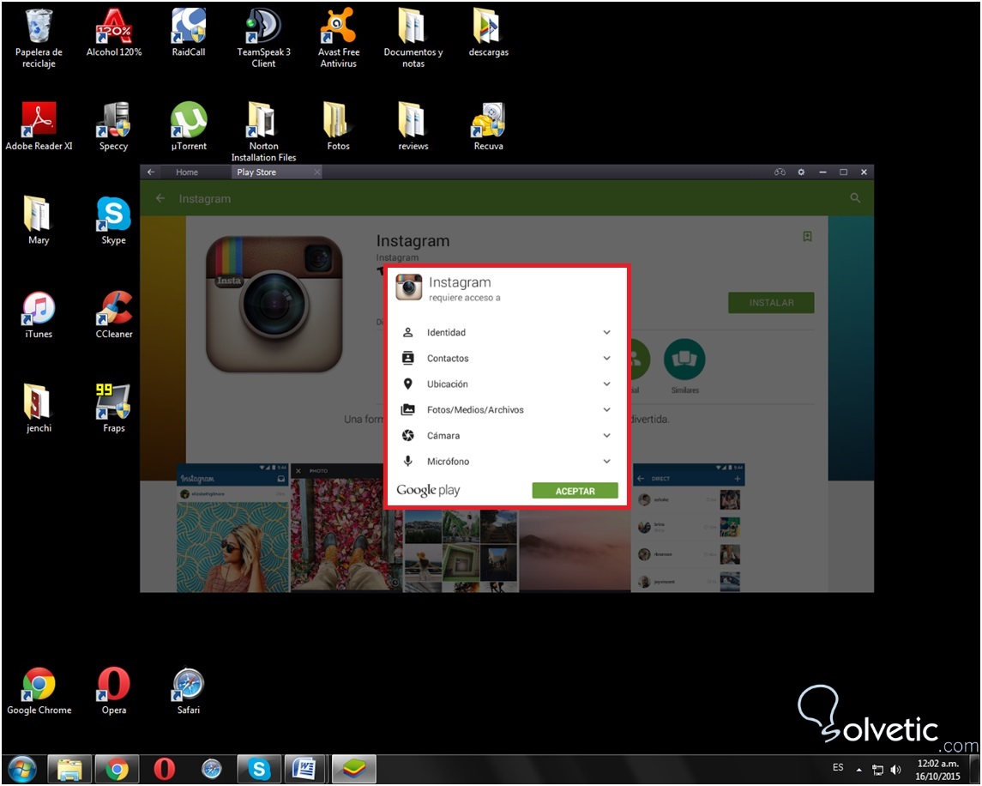Open the Windows Start button
Screen dimensions: 982x786
(22, 769)
